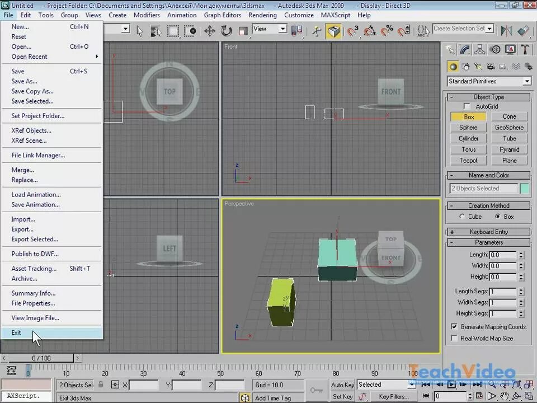Activate the Select and Rotate tool

(227, 31)
